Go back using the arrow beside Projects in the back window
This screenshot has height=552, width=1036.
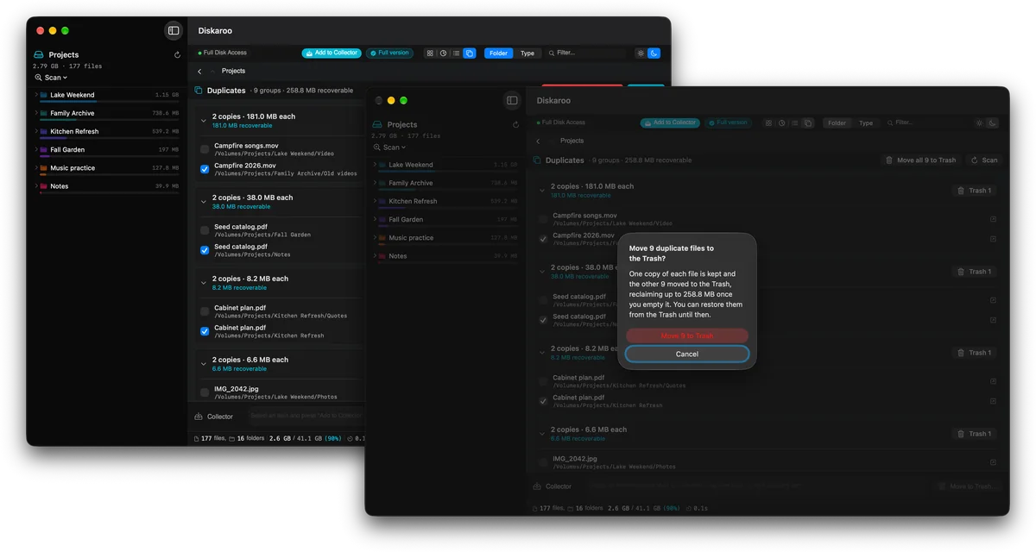tap(200, 72)
